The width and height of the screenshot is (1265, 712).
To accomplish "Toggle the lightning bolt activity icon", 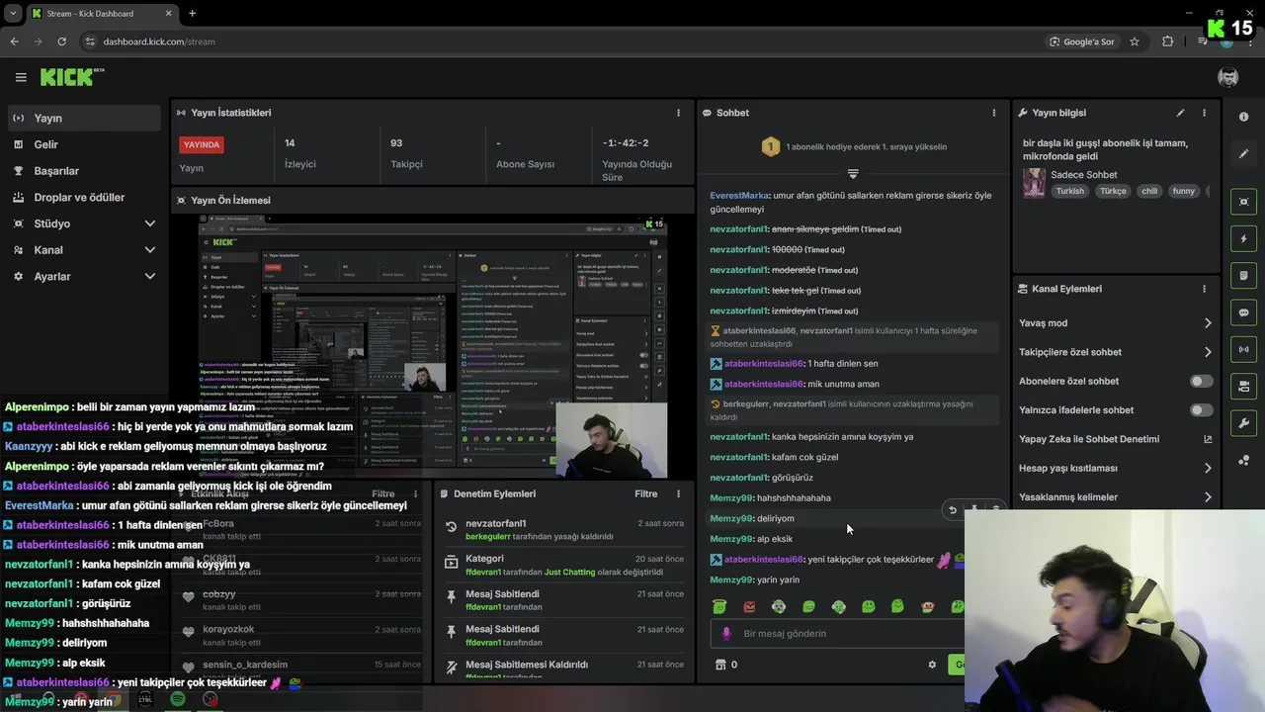I will (x=1243, y=238).
